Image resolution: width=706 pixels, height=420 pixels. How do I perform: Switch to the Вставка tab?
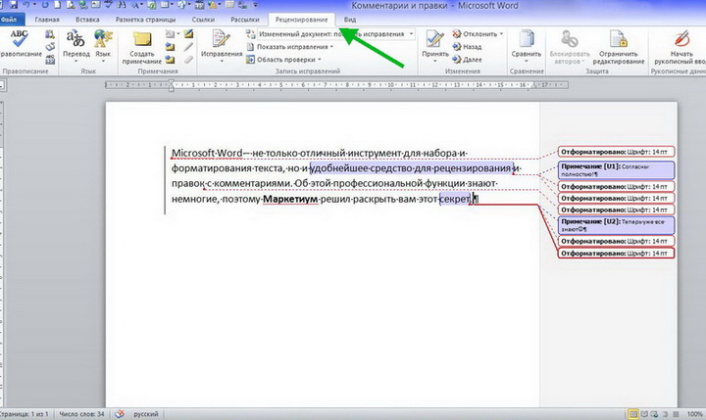[89, 19]
